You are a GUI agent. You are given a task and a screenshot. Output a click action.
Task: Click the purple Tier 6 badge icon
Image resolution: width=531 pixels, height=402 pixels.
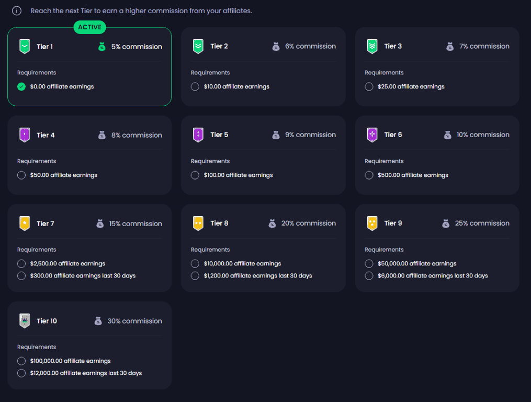click(x=372, y=135)
